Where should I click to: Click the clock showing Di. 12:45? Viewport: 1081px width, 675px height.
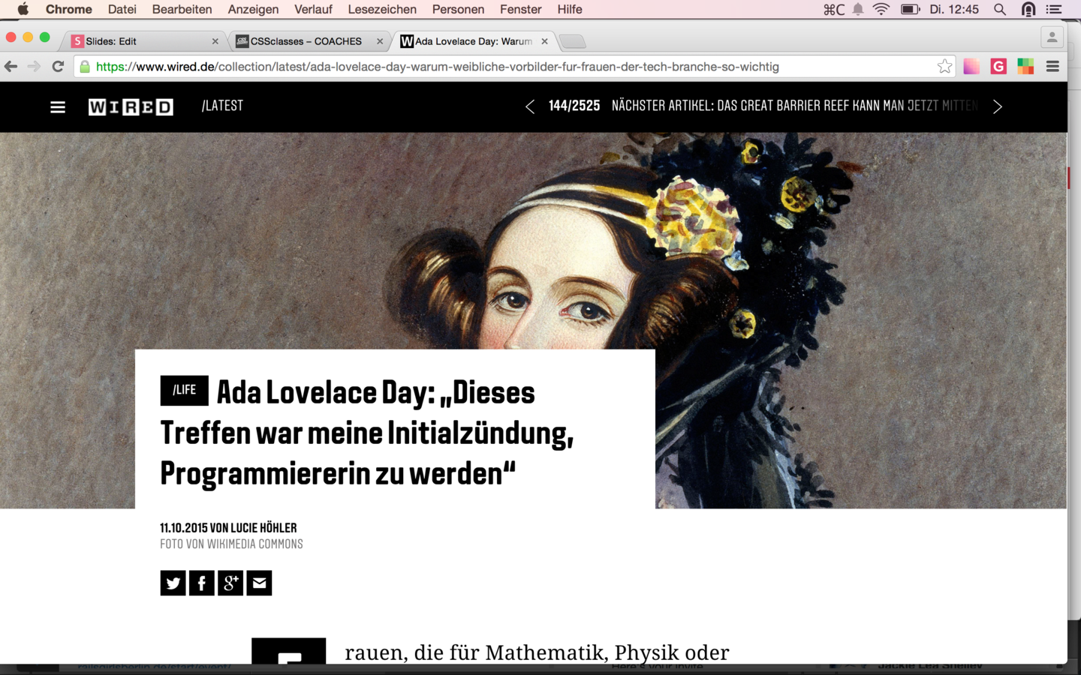[x=954, y=10]
